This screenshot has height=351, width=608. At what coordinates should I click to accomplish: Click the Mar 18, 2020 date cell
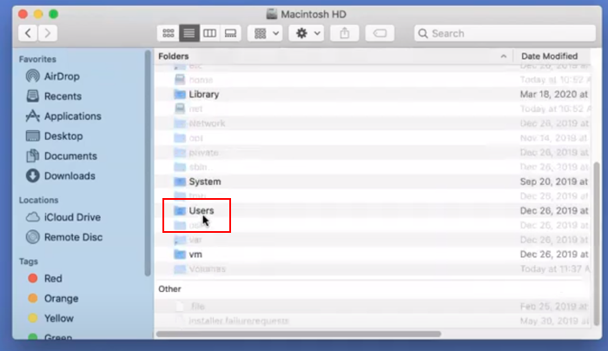pyautogui.click(x=554, y=94)
